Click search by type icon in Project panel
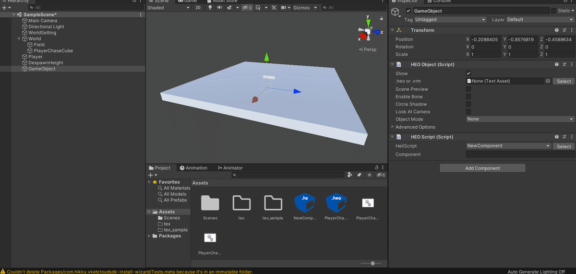Viewport: 576px width, 274px height. (x=350, y=175)
